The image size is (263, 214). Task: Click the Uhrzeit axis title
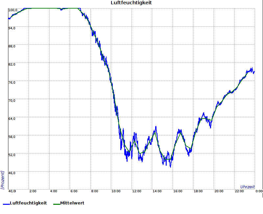coord(248,187)
